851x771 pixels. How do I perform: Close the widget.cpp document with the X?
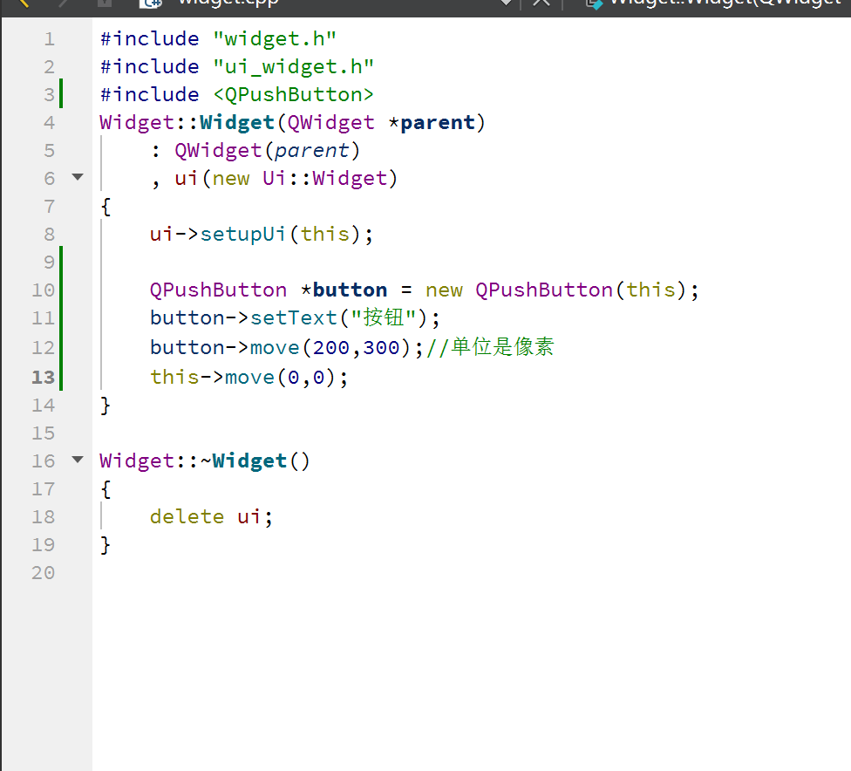(x=541, y=3)
